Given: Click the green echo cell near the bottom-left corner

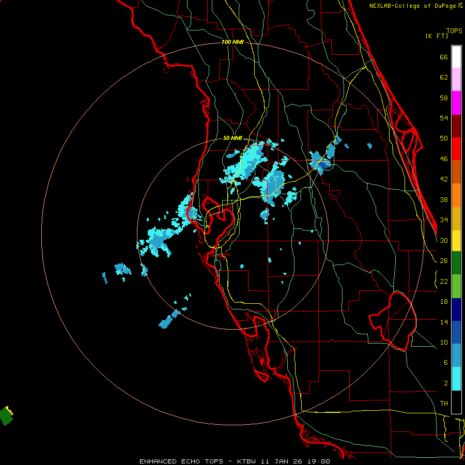Looking at the screenshot, I should 7,416.
